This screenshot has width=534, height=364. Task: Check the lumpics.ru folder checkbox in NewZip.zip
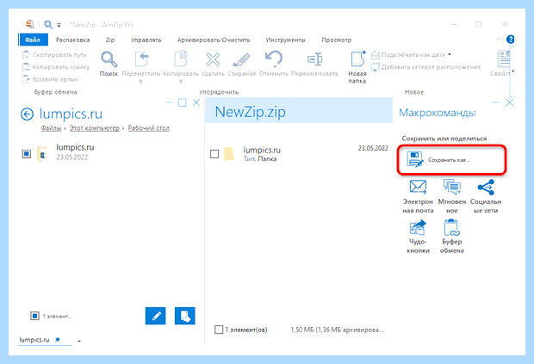tap(214, 154)
